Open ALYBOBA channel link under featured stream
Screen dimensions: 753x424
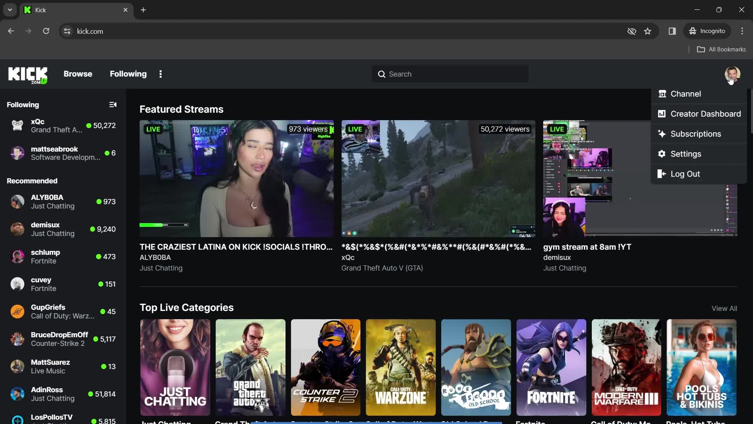[x=155, y=258]
